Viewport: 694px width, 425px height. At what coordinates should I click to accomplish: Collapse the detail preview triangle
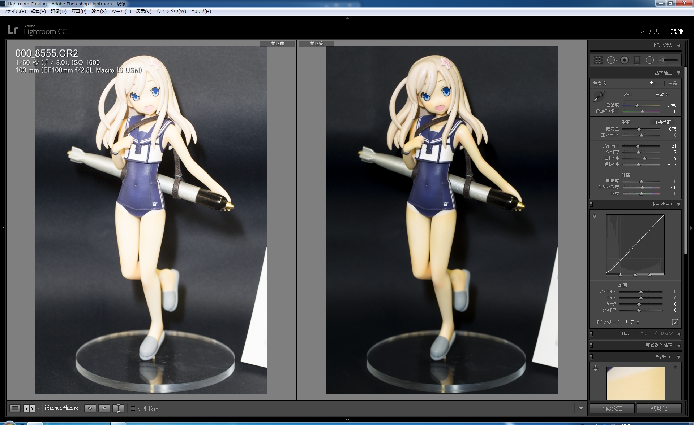(675, 367)
